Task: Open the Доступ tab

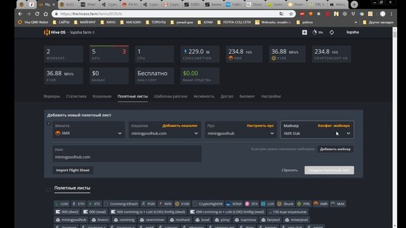Action: click(x=227, y=96)
